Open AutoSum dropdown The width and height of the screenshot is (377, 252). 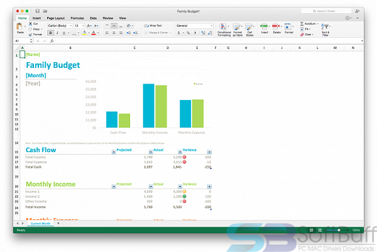click(317, 23)
